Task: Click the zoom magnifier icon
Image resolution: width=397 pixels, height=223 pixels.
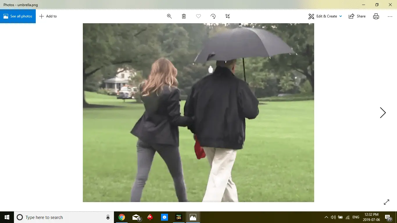Action: [169, 16]
